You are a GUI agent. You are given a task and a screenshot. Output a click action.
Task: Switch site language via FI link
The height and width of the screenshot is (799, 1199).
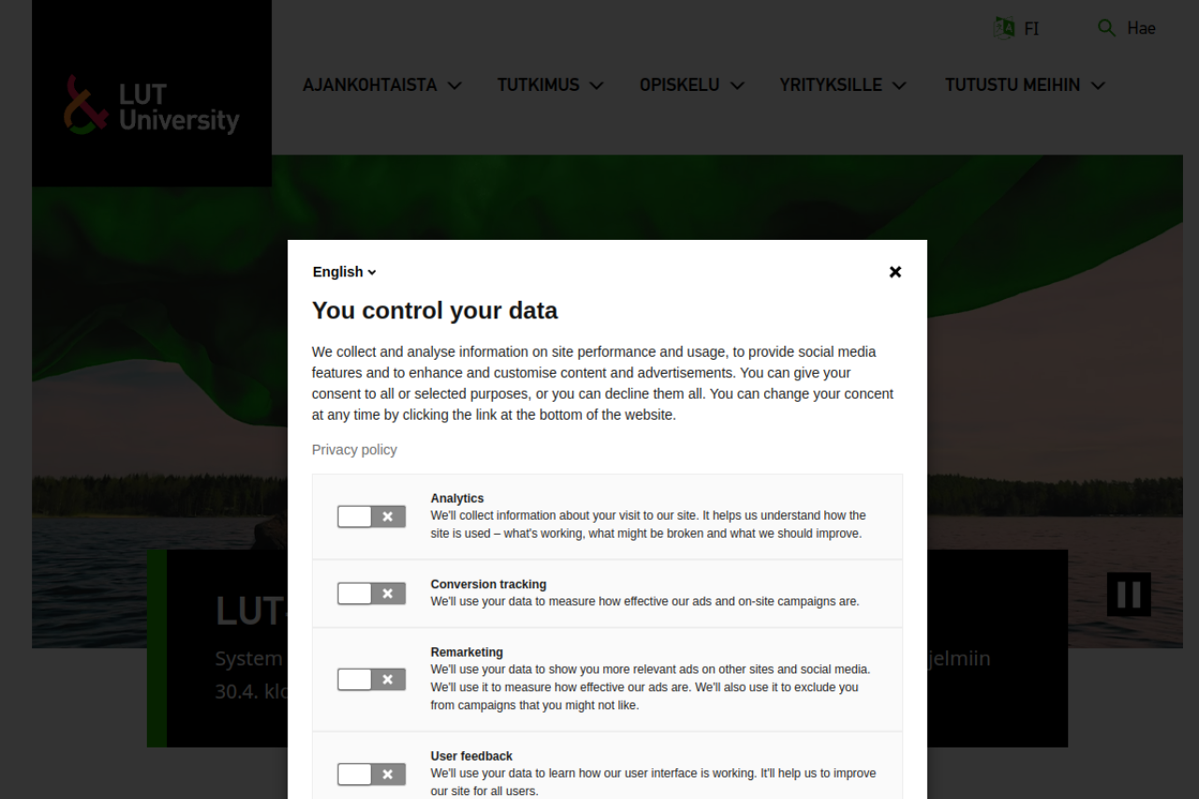point(1031,29)
